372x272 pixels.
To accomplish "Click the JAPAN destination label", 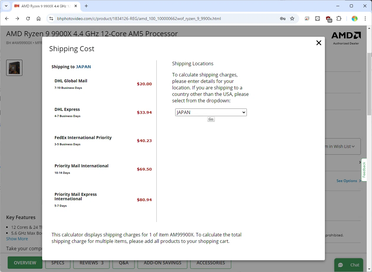I will pos(83,67).
